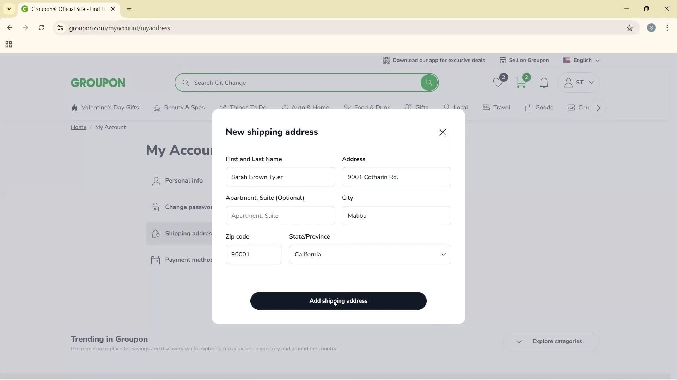Click the Add shipping address button
The image size is (677, 380).
[x=338, y=301]
